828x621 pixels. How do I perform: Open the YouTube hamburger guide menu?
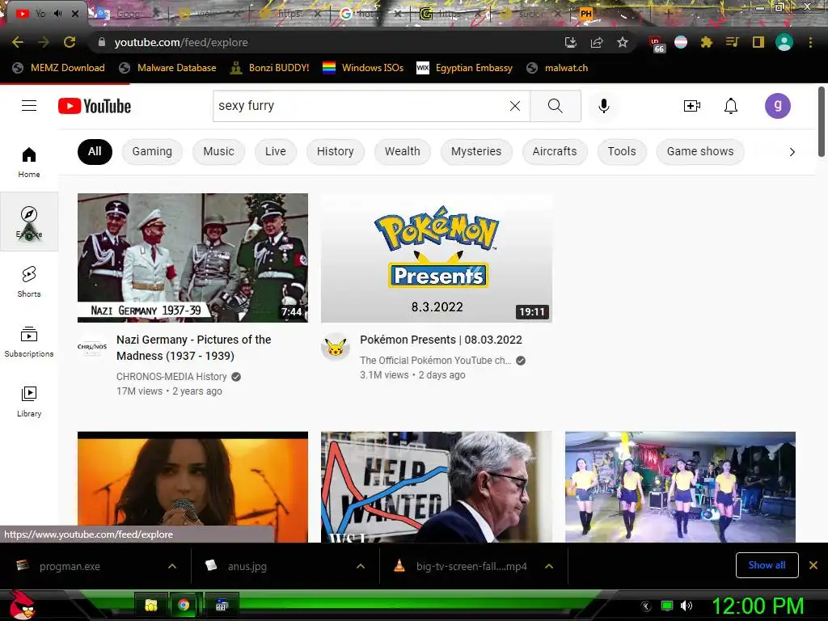tap(29, 106)
